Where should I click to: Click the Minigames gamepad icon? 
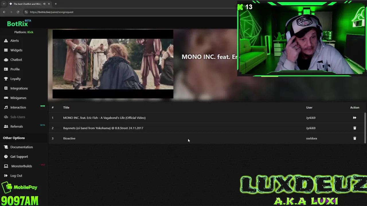(x=6, y=98)
